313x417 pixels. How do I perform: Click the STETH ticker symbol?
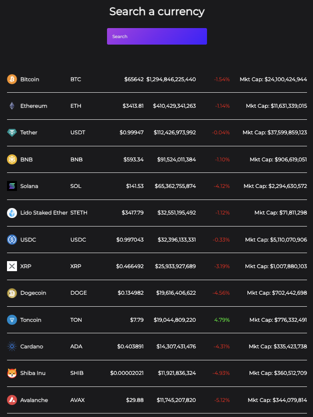click(x=79, y=213)
